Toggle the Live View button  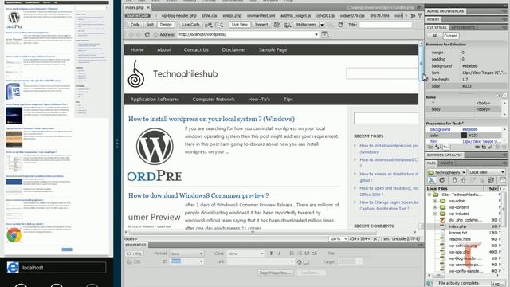point(240,25)
